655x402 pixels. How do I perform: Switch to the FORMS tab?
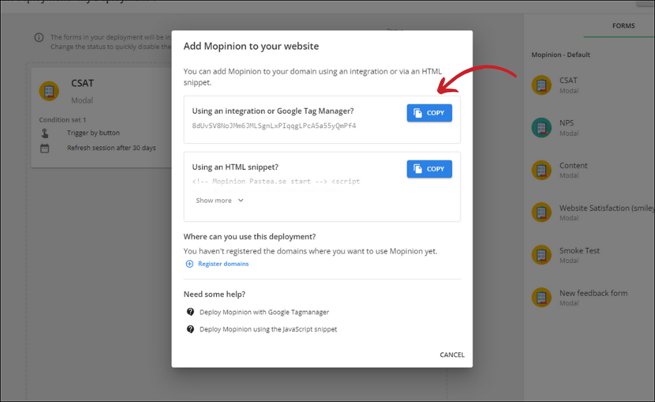pyautogui.click(x=623, y=26)
